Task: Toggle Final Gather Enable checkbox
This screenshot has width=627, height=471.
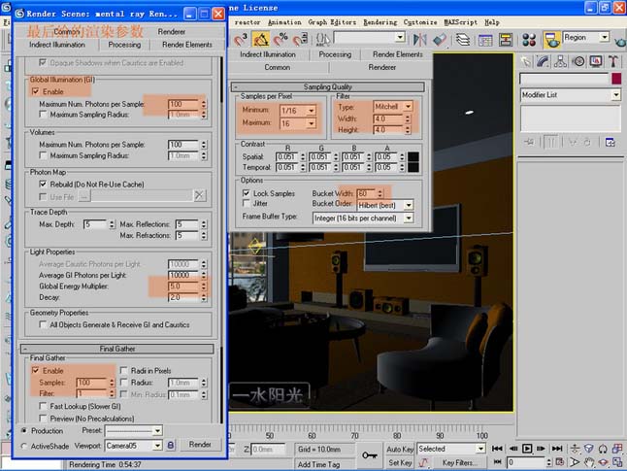Action: 36,371
